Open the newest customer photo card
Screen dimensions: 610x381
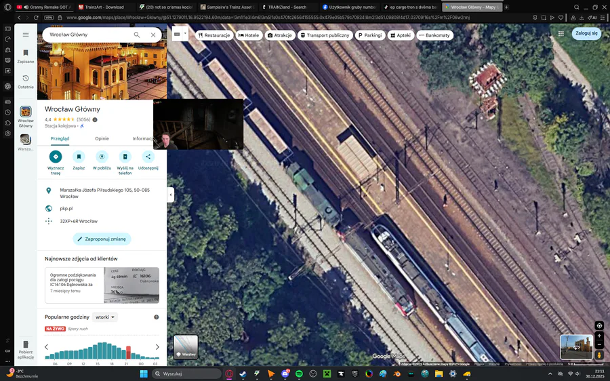(102, 285)
